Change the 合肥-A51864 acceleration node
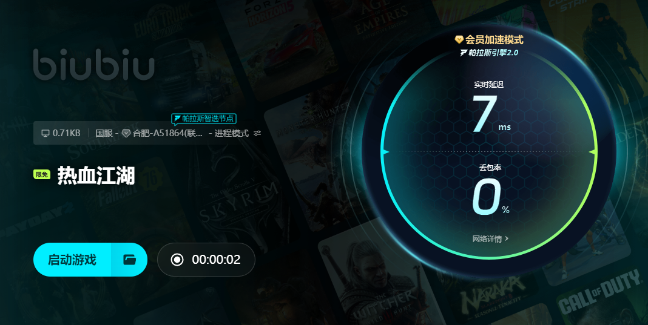This screenshot has width=648, height=325. 167,133
